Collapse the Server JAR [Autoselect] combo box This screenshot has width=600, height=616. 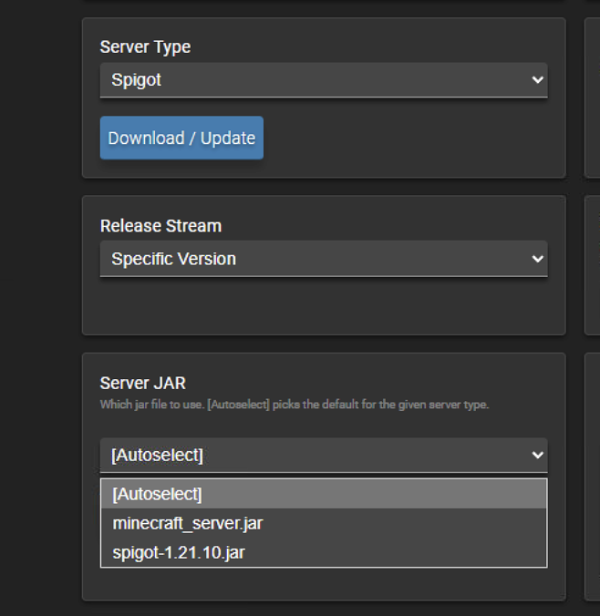coord(310,455)
